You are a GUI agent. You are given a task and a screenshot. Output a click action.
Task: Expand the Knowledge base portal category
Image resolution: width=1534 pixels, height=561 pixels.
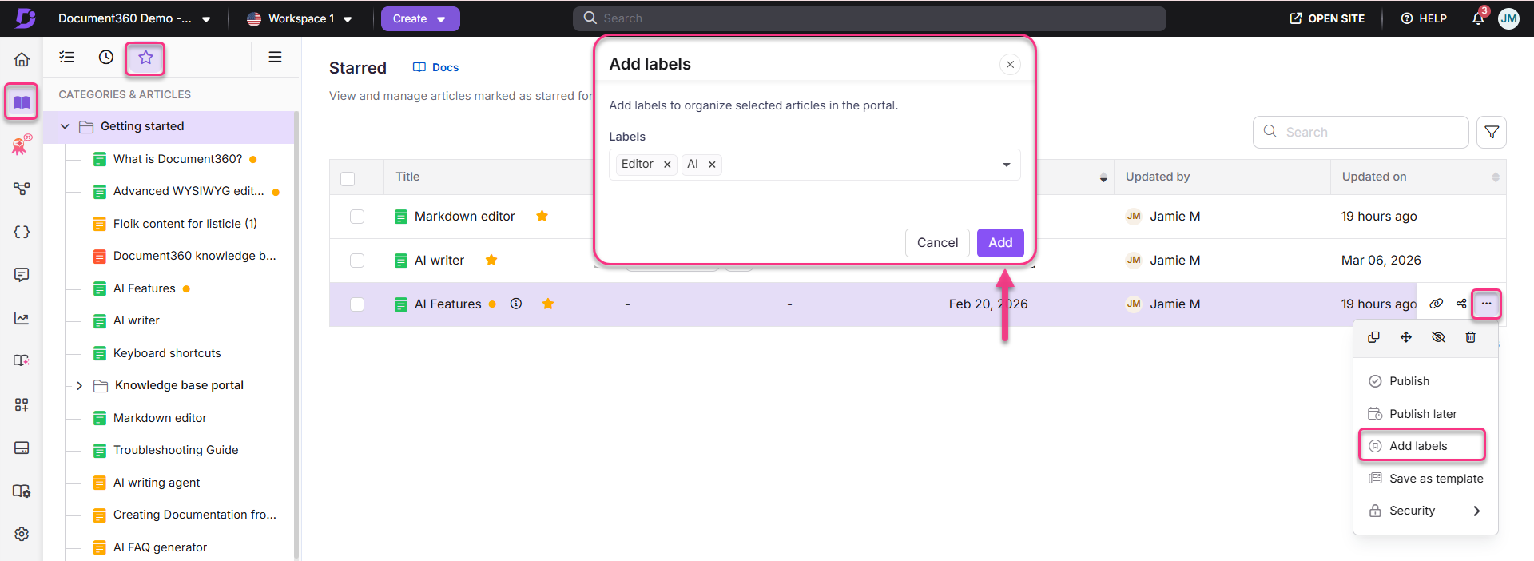[79, 385]
